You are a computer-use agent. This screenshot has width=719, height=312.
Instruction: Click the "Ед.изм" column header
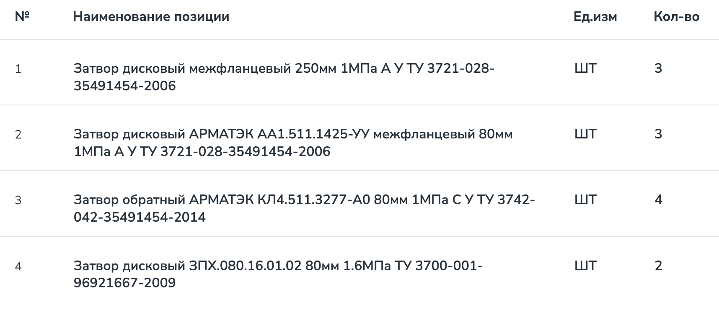(595, 17)
